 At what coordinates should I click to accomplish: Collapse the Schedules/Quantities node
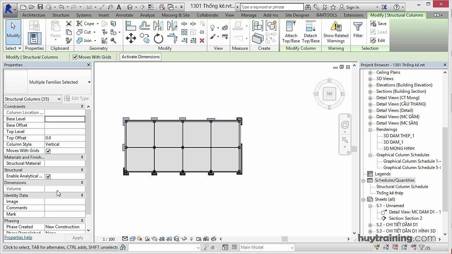coord(363,180)
